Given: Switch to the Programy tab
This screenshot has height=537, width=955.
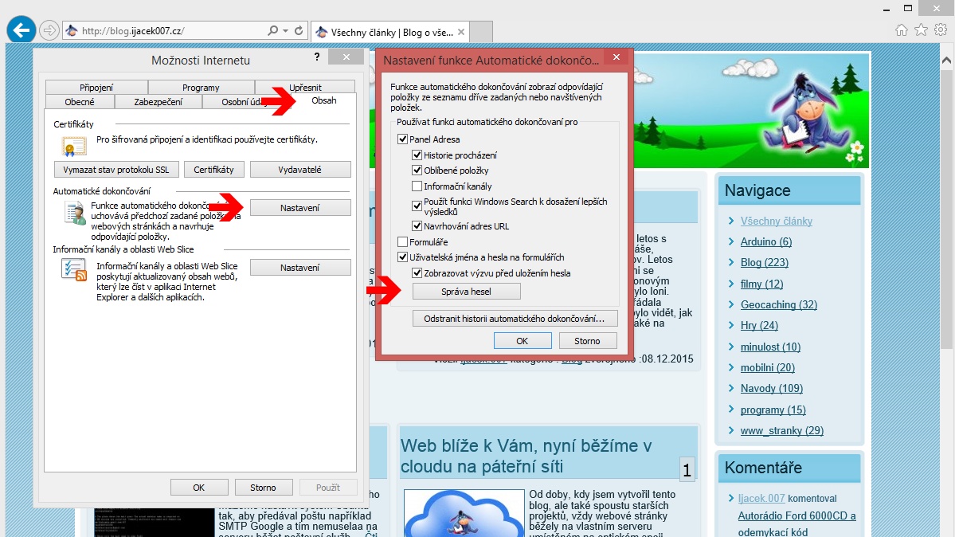Looking at the screenshot, I should coord(201,87).
